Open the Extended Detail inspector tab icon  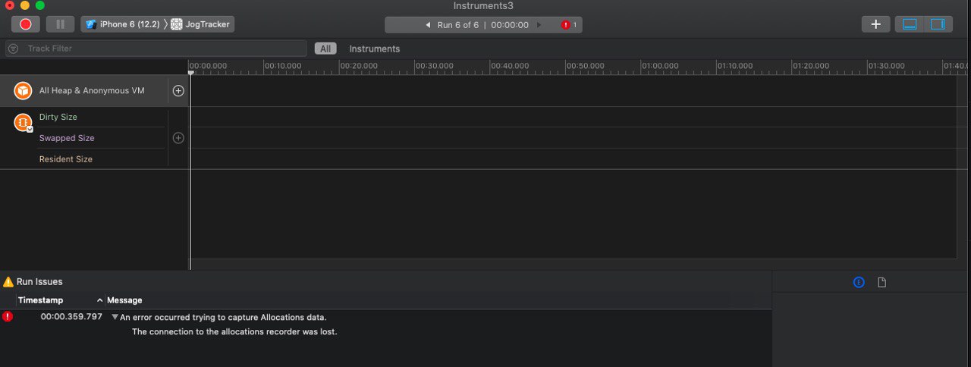click(859, 282)
